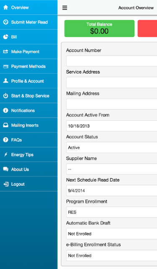Click the Account Number field

click(111, 61)
